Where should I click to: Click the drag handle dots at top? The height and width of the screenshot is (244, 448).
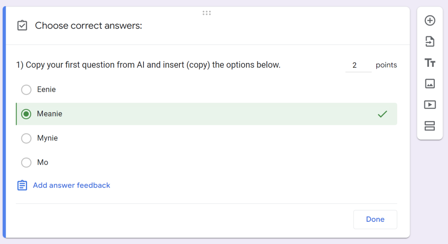click(206, 13)
